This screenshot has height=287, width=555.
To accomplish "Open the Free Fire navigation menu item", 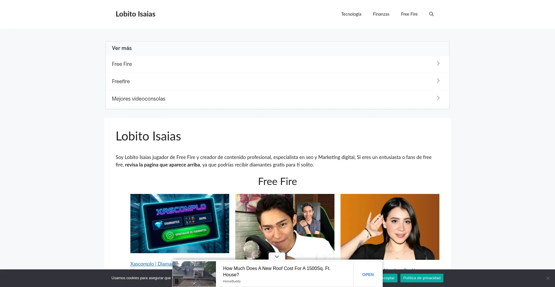I will 409,14.
